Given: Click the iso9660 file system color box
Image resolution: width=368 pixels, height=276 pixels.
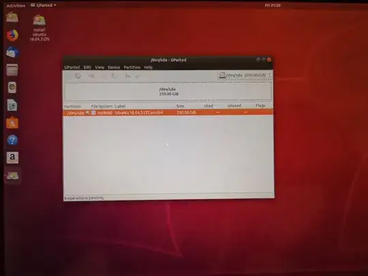Looking at the screenshot, I should pyautogui.click(x=93, y=112).
